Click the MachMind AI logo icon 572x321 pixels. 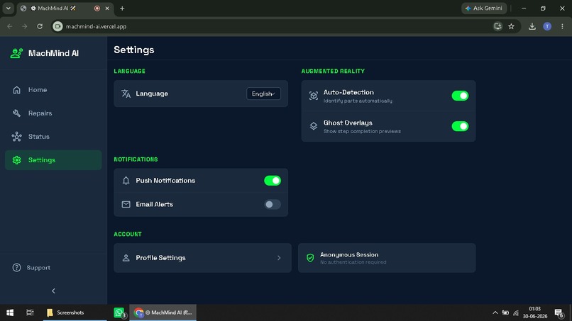coord(16,53)
